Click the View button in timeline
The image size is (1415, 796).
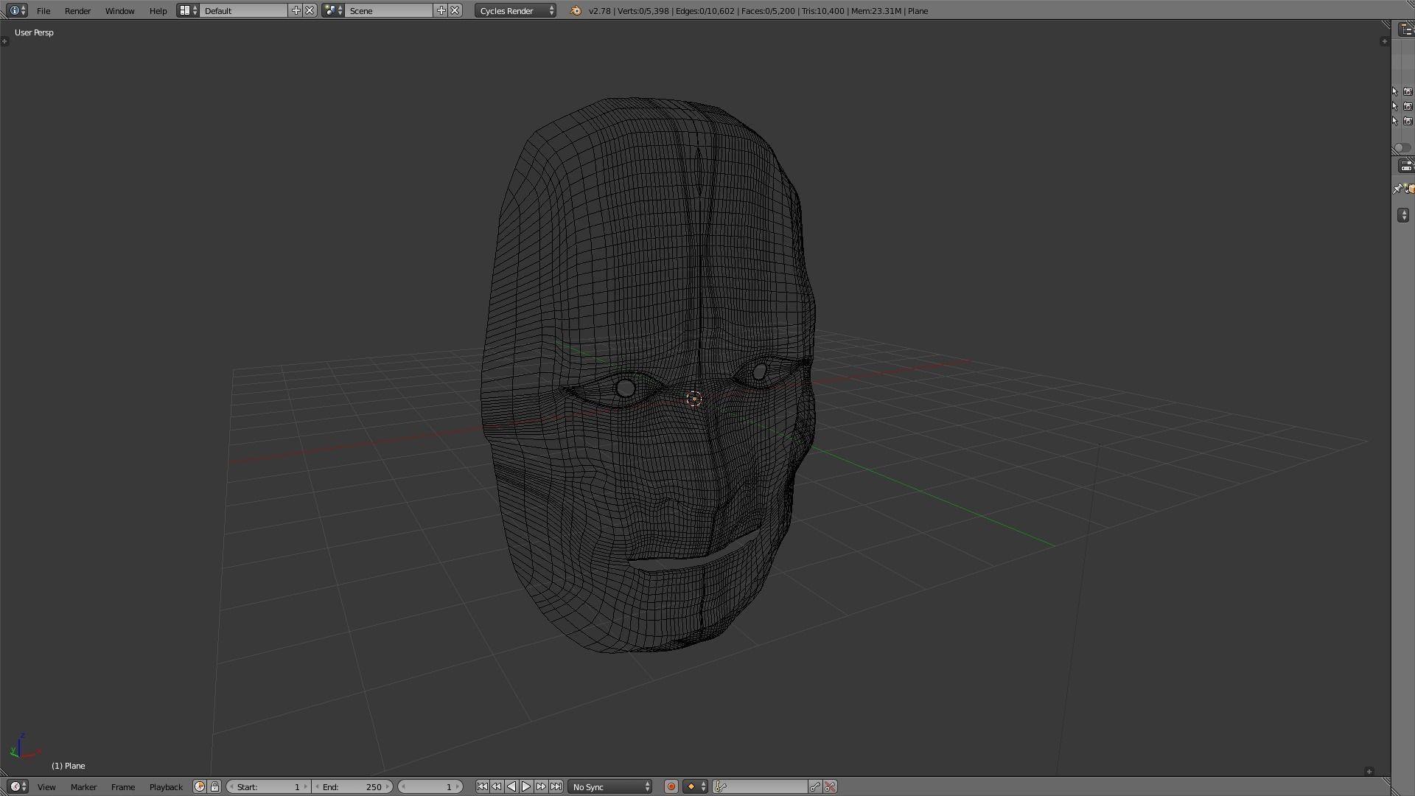[46, 786]
